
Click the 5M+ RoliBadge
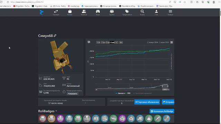(60, 118)
